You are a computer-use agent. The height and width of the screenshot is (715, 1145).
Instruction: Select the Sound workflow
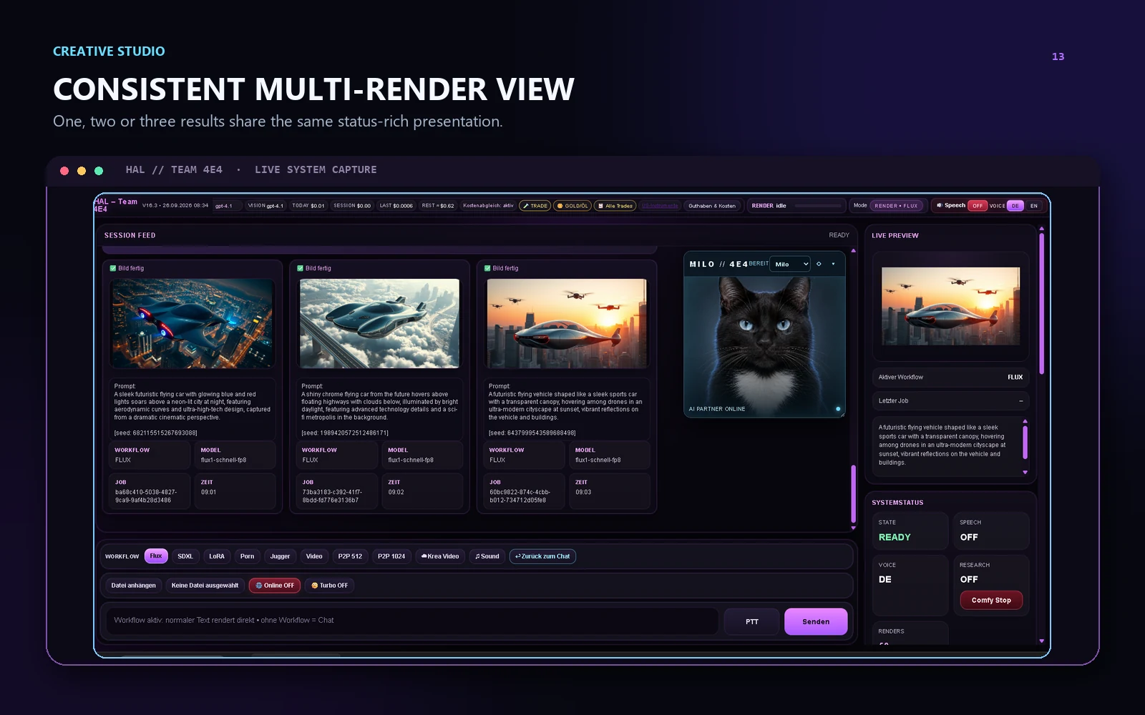point(487,556)
